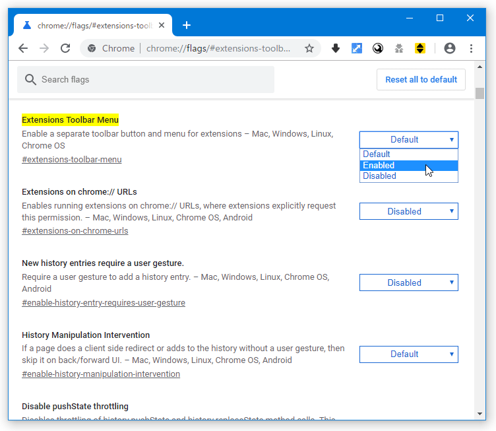Open the round black swirl extension icon
496x431 pixels.
378,48
